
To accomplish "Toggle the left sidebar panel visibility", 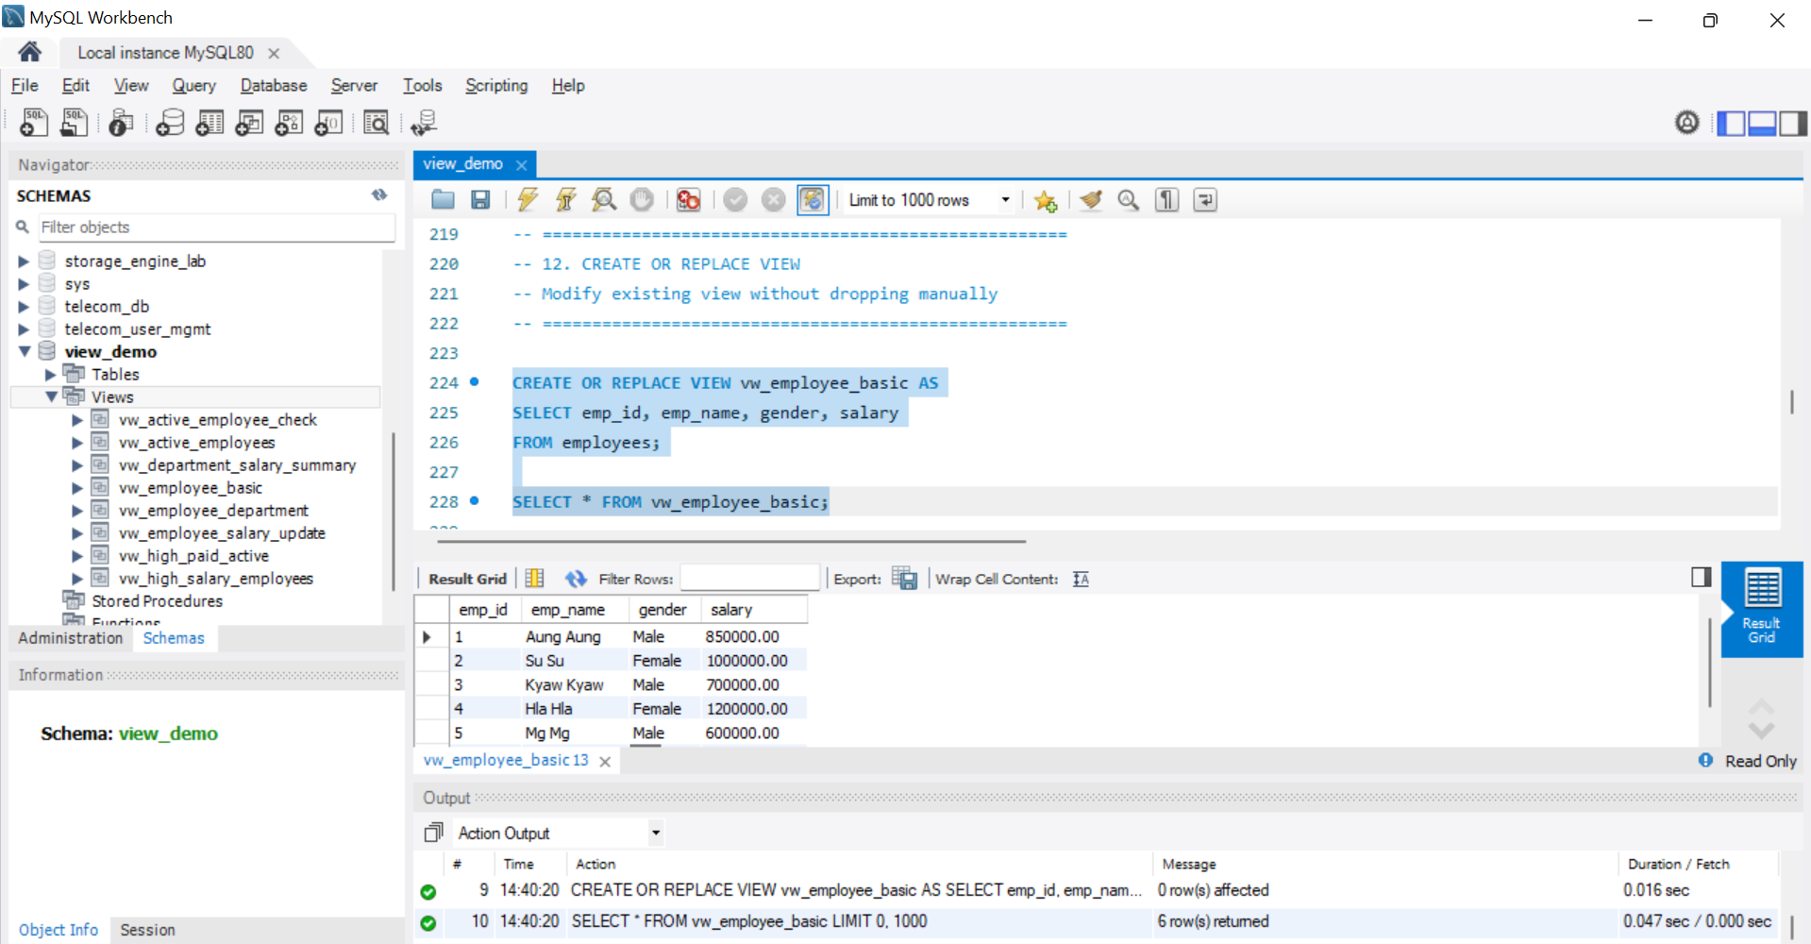I will [1731, 124].
